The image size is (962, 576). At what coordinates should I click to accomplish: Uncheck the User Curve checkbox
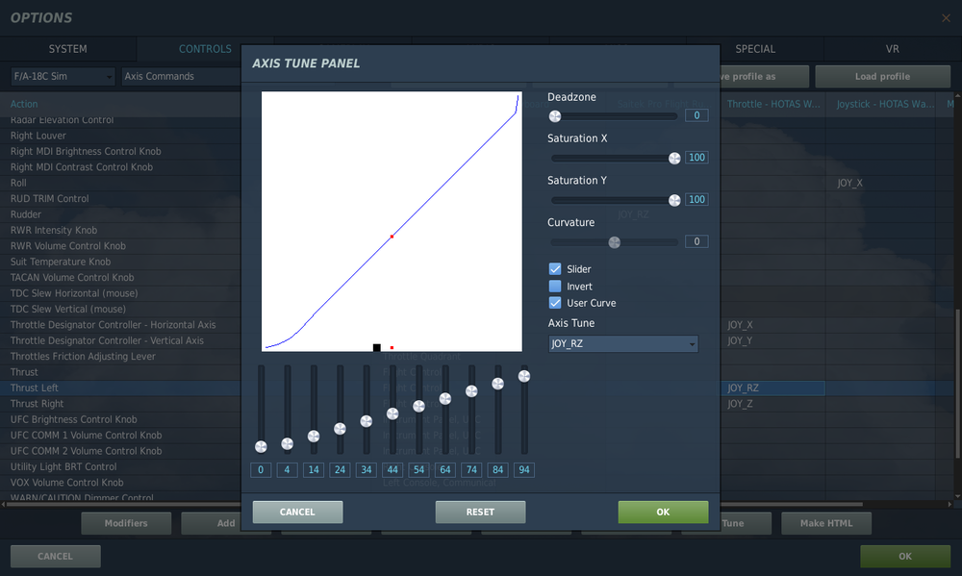(555, 302)
